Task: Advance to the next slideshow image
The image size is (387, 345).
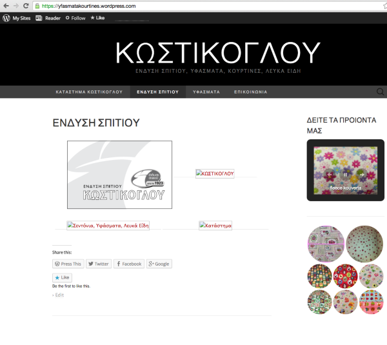Action: coord(362,175)
